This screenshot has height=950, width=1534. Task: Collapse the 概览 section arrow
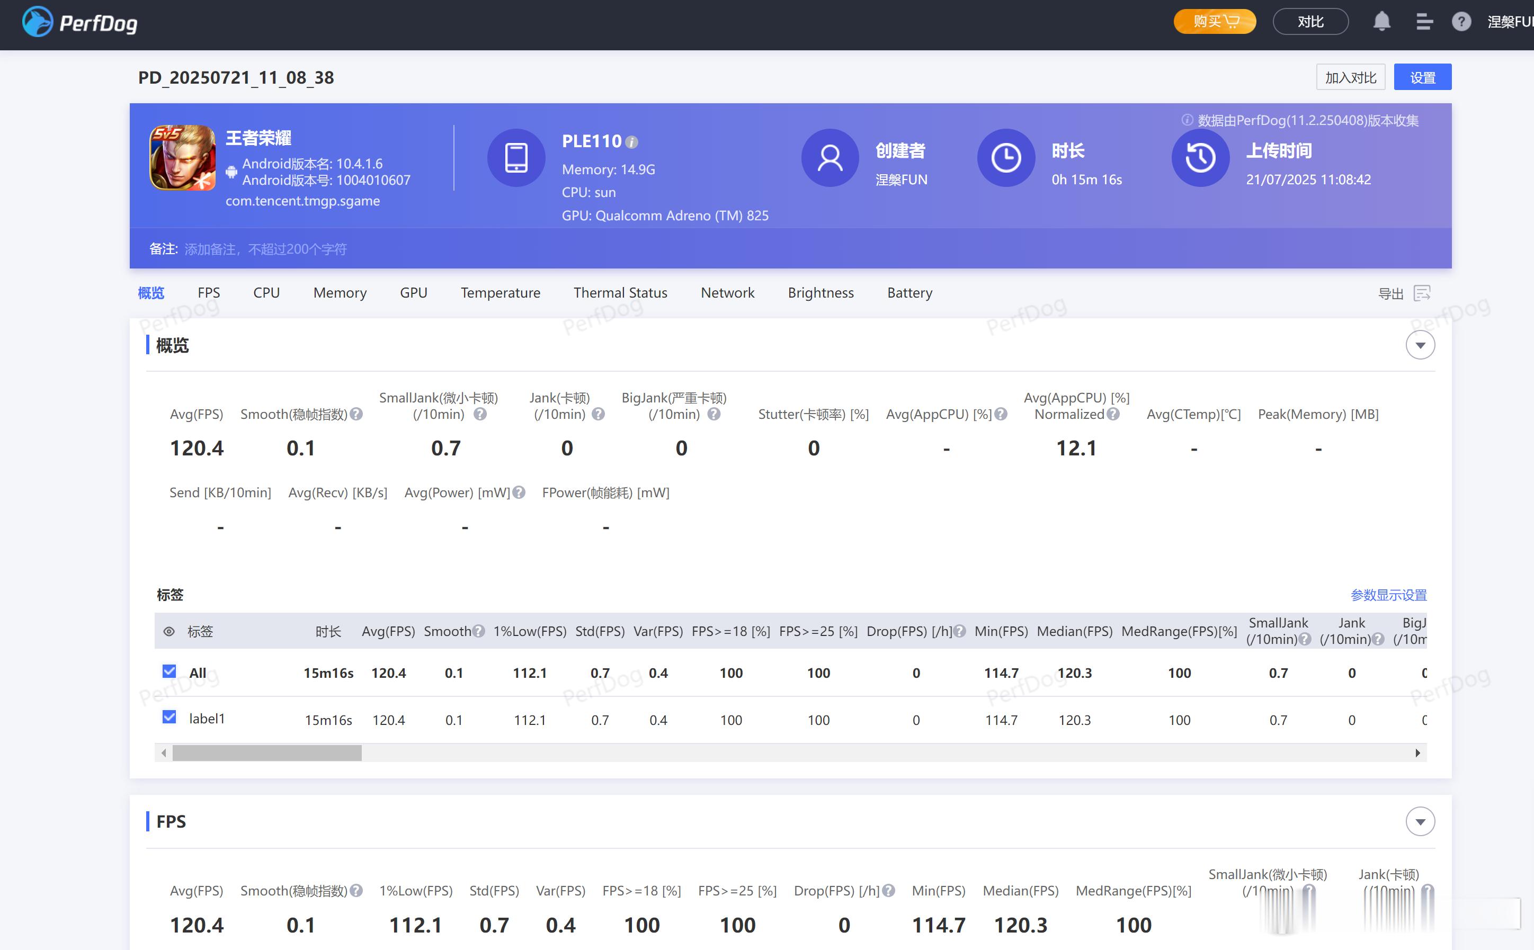(1420, 345)
